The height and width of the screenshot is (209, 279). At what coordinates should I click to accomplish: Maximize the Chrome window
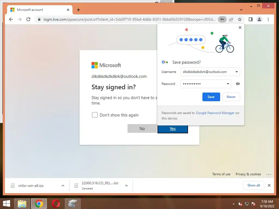[259, 6]
